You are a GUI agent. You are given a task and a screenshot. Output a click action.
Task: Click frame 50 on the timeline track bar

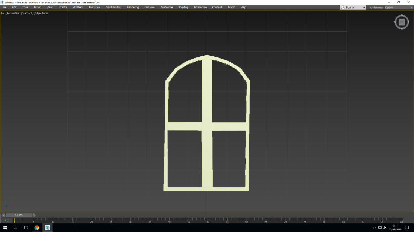pos(207,220)
